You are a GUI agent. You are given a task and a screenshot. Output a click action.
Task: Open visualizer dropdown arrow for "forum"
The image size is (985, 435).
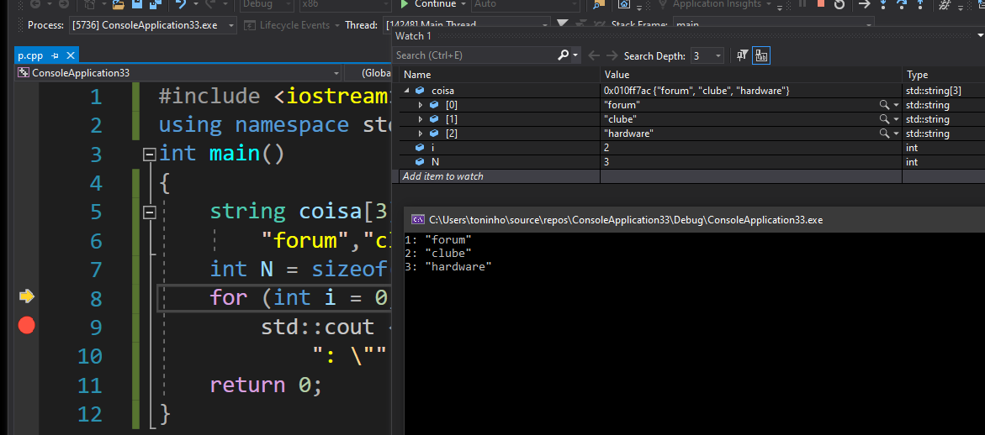[x=895, y=105]
